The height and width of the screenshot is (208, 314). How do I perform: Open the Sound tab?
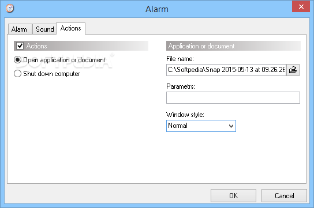coord(44,29)
